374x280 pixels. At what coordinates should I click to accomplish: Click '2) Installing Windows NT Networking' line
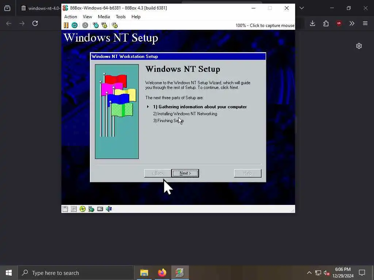(185, 114)
